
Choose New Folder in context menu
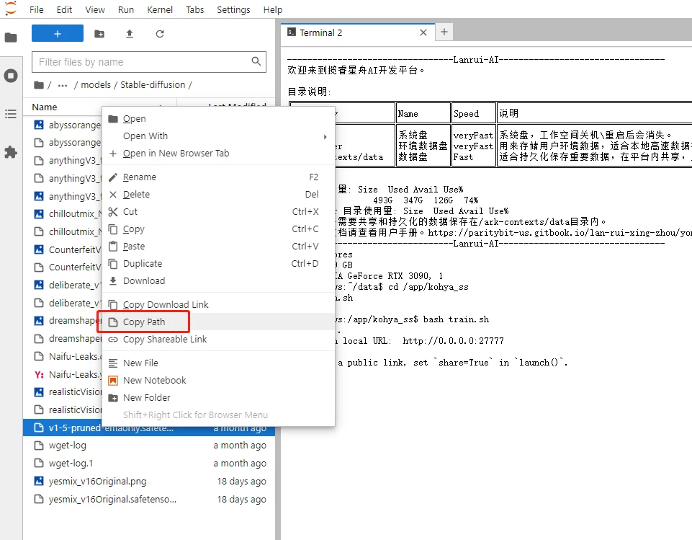218,397
